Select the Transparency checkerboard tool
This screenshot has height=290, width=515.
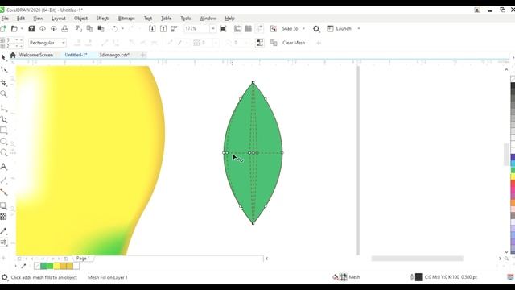point(3,217)
